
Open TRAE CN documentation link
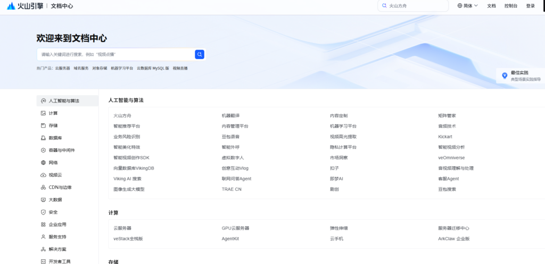coord(232,190)
